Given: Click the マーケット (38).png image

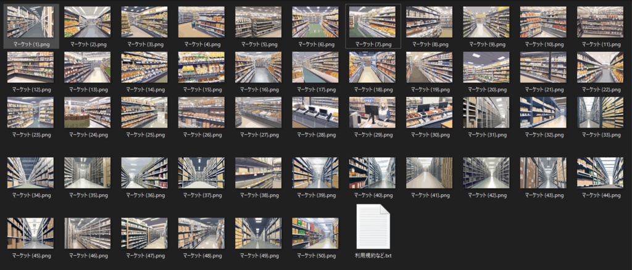Looking at the screenshot, I should (x=259, y=173).
